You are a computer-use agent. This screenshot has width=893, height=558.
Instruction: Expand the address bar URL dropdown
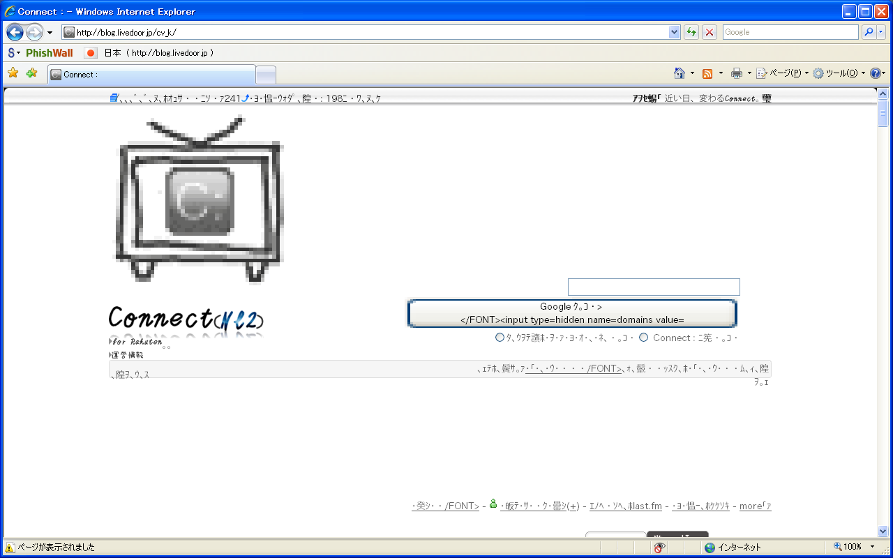(674, 32)
